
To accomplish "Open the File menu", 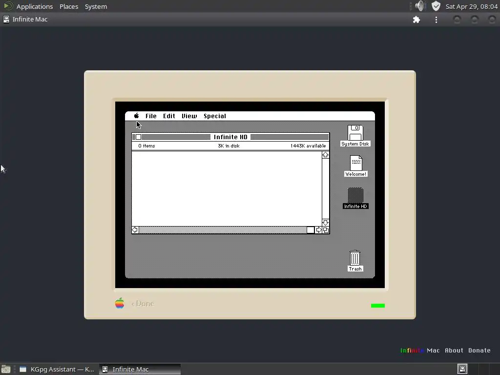I will coord(151,116).
